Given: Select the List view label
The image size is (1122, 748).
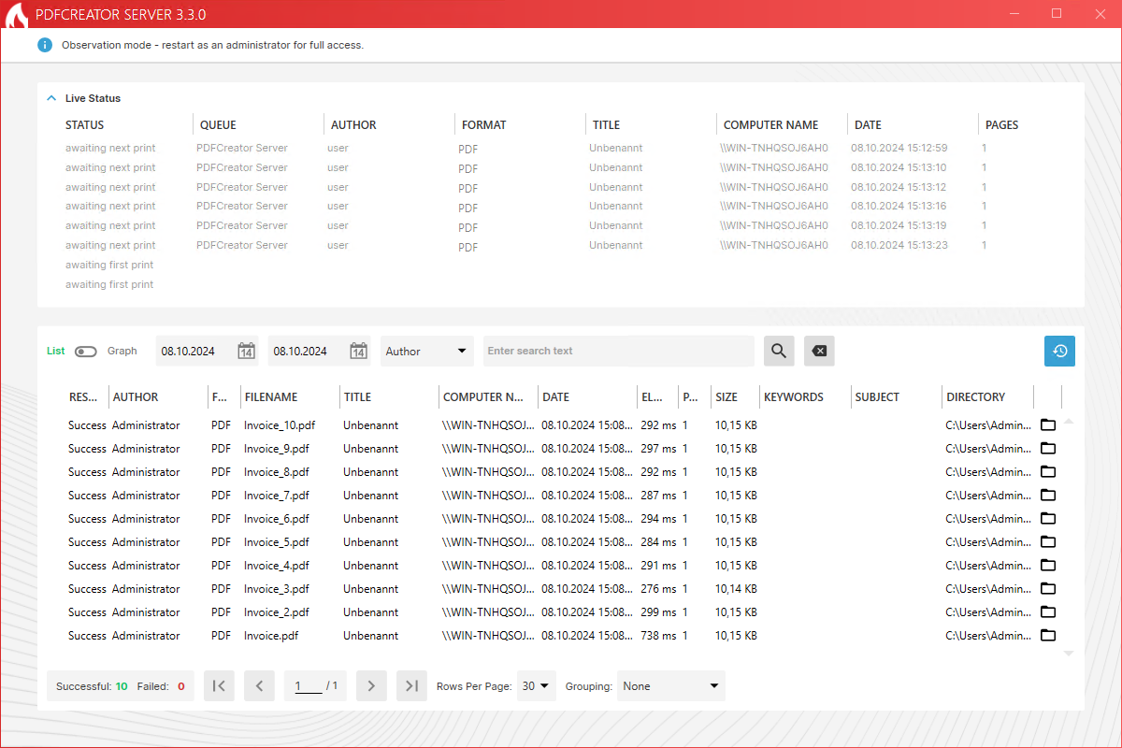Looking at the screenshot, I should pyautogui.click(x=56, y=352).
